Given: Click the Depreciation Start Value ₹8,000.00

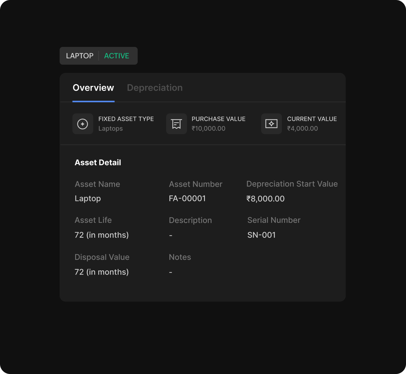Looking at the screenshot, I should (x=266, y=198).
